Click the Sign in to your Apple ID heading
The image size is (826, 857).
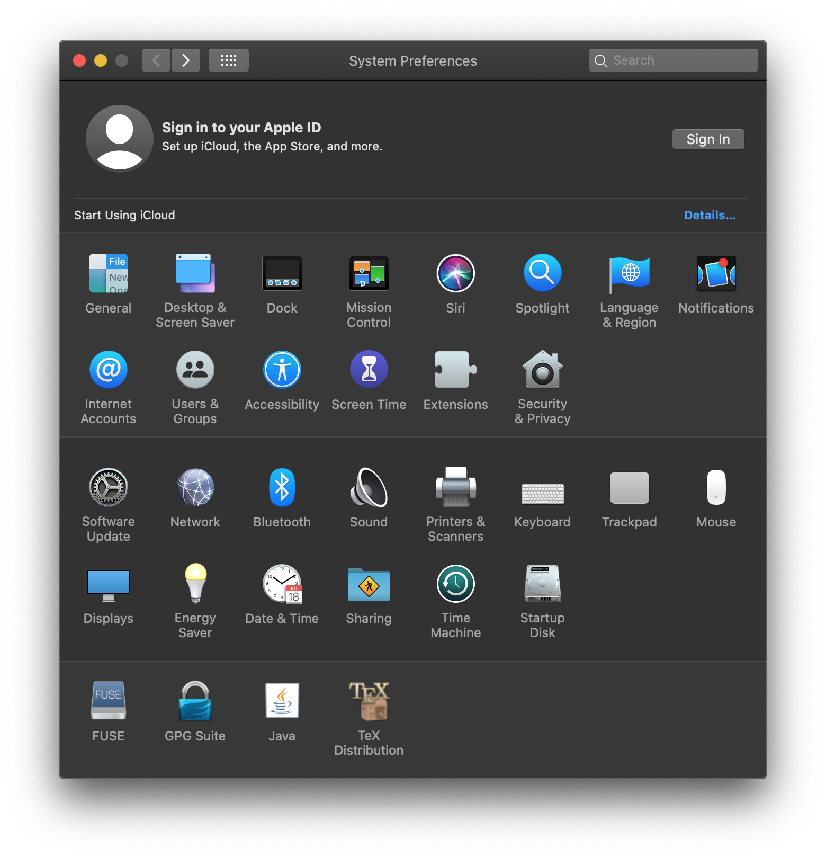click(241, 128)
